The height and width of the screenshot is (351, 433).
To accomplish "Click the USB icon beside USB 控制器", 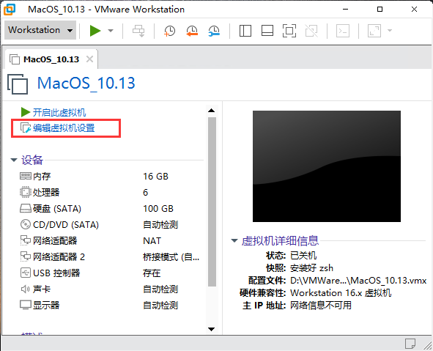I will tap(26, 273).
